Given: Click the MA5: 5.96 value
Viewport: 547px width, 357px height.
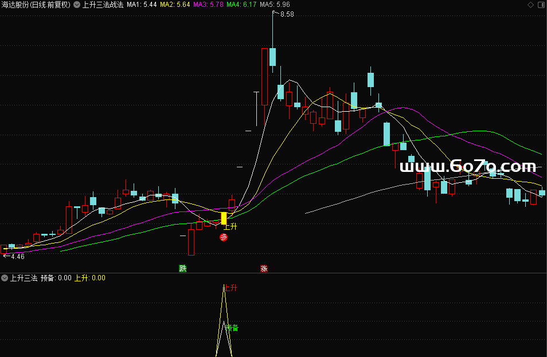Looking at the screenshot, I should [x=275, y=5].
